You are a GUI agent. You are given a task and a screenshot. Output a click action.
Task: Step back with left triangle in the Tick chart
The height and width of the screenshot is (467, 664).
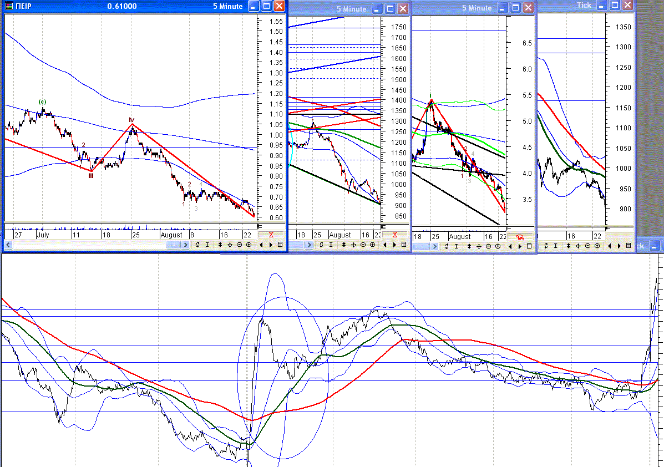610,246
